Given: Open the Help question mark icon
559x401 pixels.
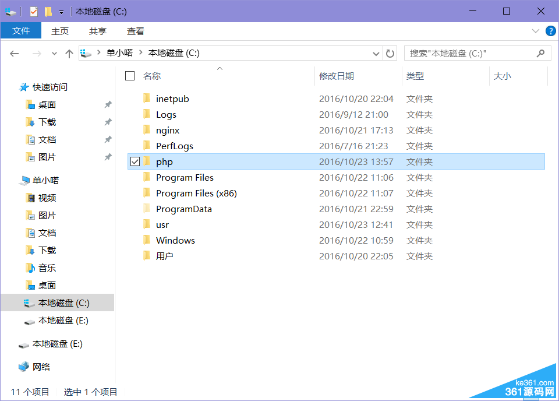Looking at the screenshot, I should click(550, 31).
